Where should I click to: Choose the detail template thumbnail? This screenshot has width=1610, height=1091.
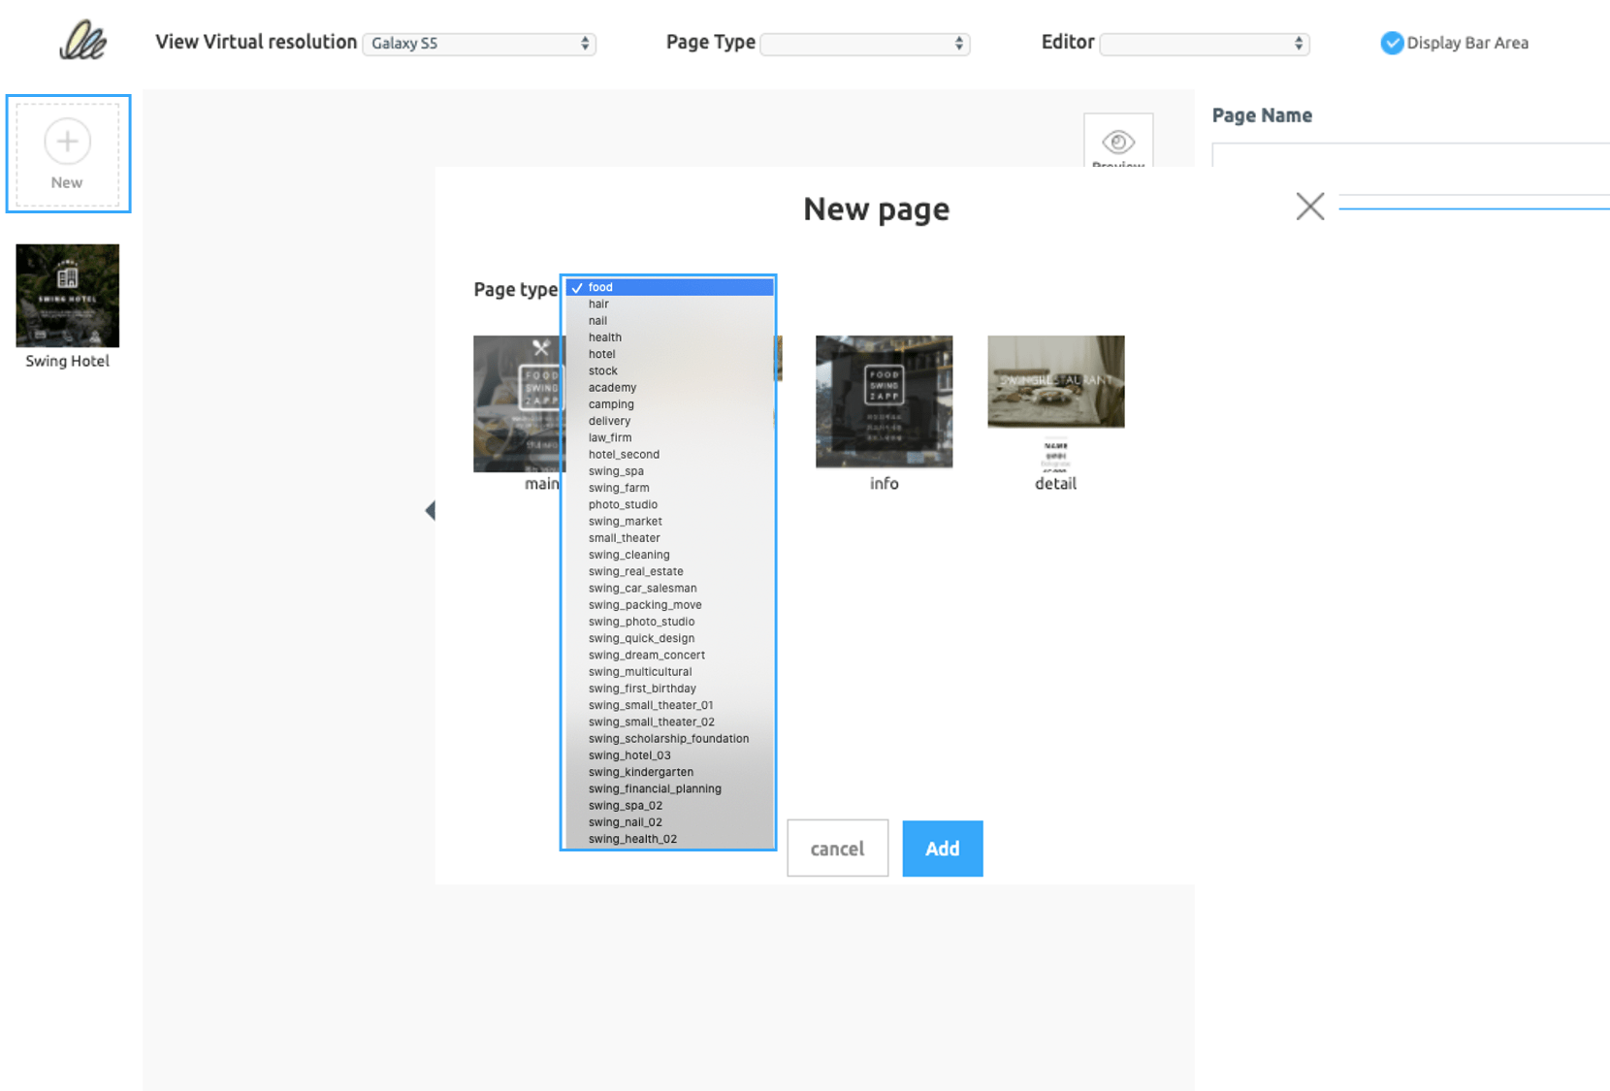(1055, 382)
